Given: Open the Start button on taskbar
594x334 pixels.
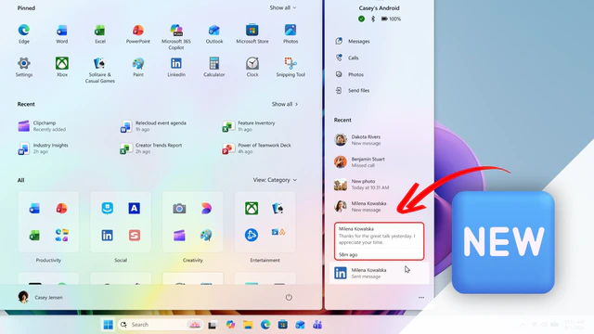Looking at the screenshot, I should [x=108, y=325].
